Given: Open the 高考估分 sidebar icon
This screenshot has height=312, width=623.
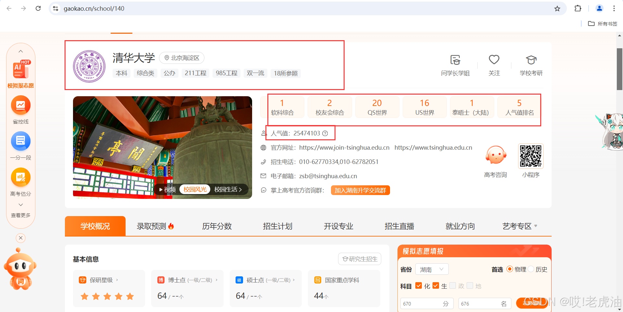Looking at the screenshot, I should [x=21, y=177].
